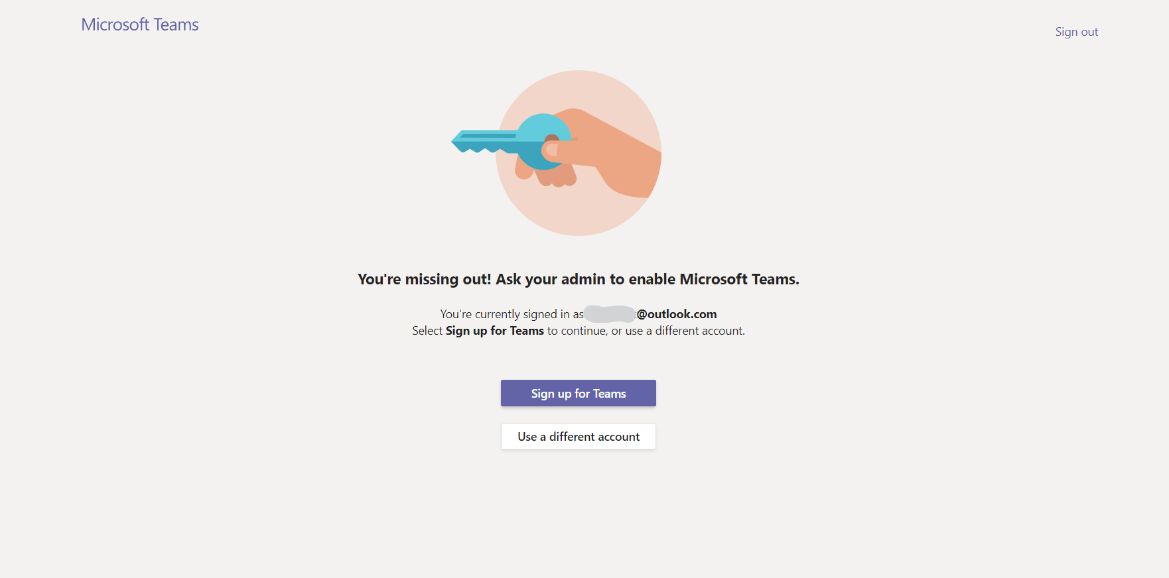Sign out using the top-right link
Screen dimensions: 1169x578
tap(1076, 32)
